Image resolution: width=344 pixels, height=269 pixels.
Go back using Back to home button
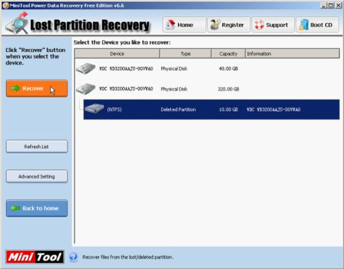tap(37, 208)
